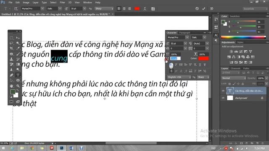Click red text color swatch in options bar
The width and height of the screenshot is (269, 151).
tap(137, 8)
